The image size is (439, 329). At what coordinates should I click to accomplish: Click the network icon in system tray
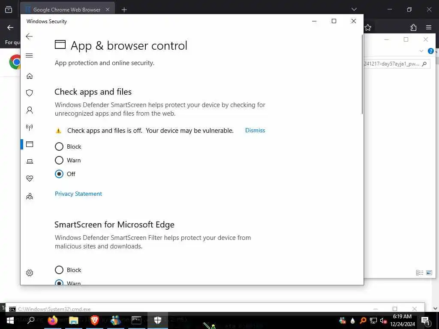click(x=373, y=320)
